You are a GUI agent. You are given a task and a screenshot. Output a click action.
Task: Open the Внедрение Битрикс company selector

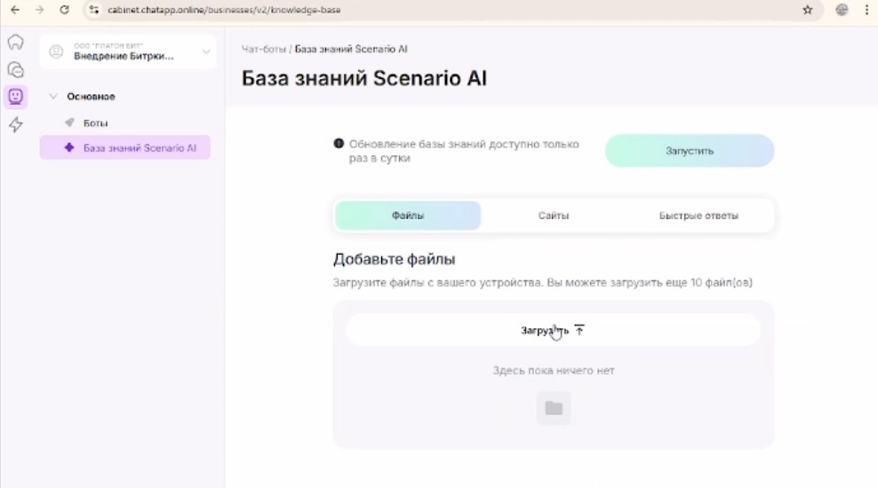[x=128, y=51]
